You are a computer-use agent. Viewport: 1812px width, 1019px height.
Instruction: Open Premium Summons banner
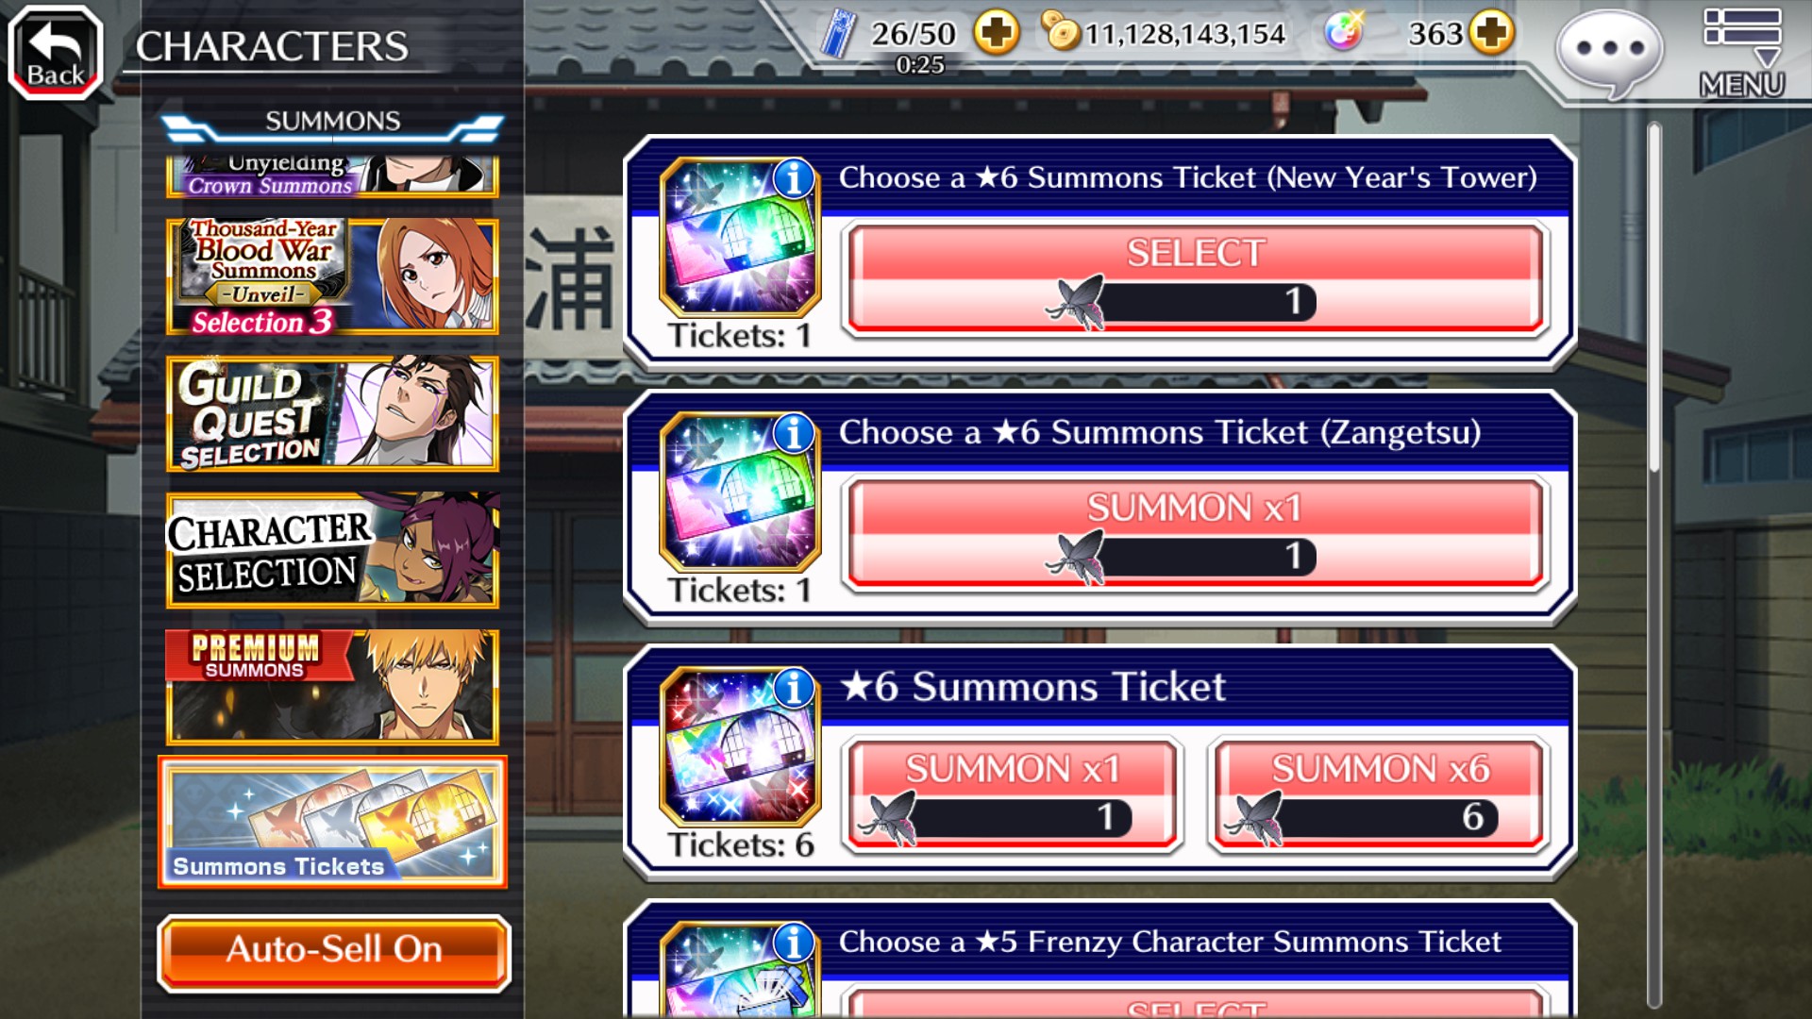pyautogui.click(x=332, y=687)
